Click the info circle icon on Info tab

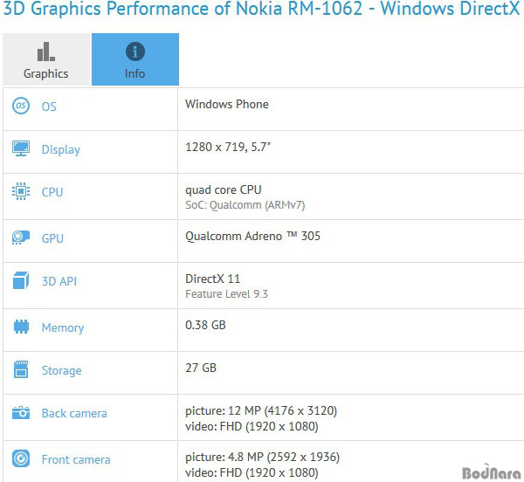tap(135, 52)
